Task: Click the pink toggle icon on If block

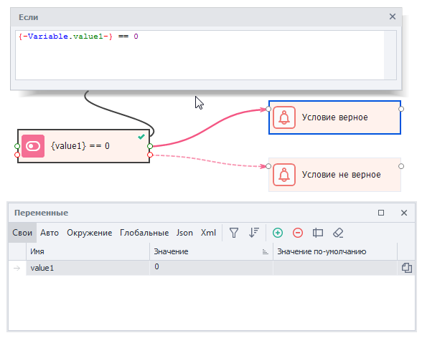Action: point(33,146)
